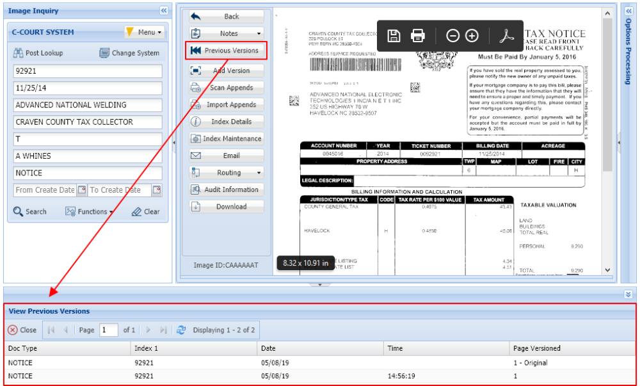Image resolution: width=640 pixels, height=386 pixels.
Task: Click the ADVANCED NATIONAL WELDING field
Action: 88,105
